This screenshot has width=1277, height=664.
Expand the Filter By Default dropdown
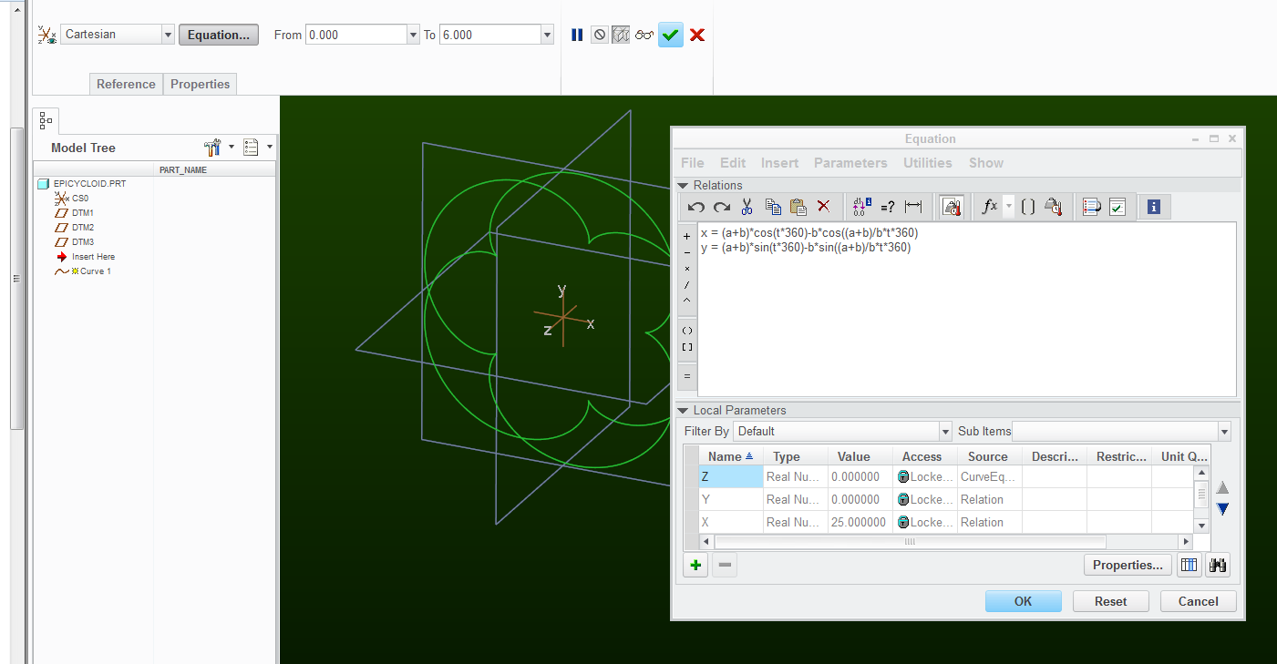tap(945, 431)
